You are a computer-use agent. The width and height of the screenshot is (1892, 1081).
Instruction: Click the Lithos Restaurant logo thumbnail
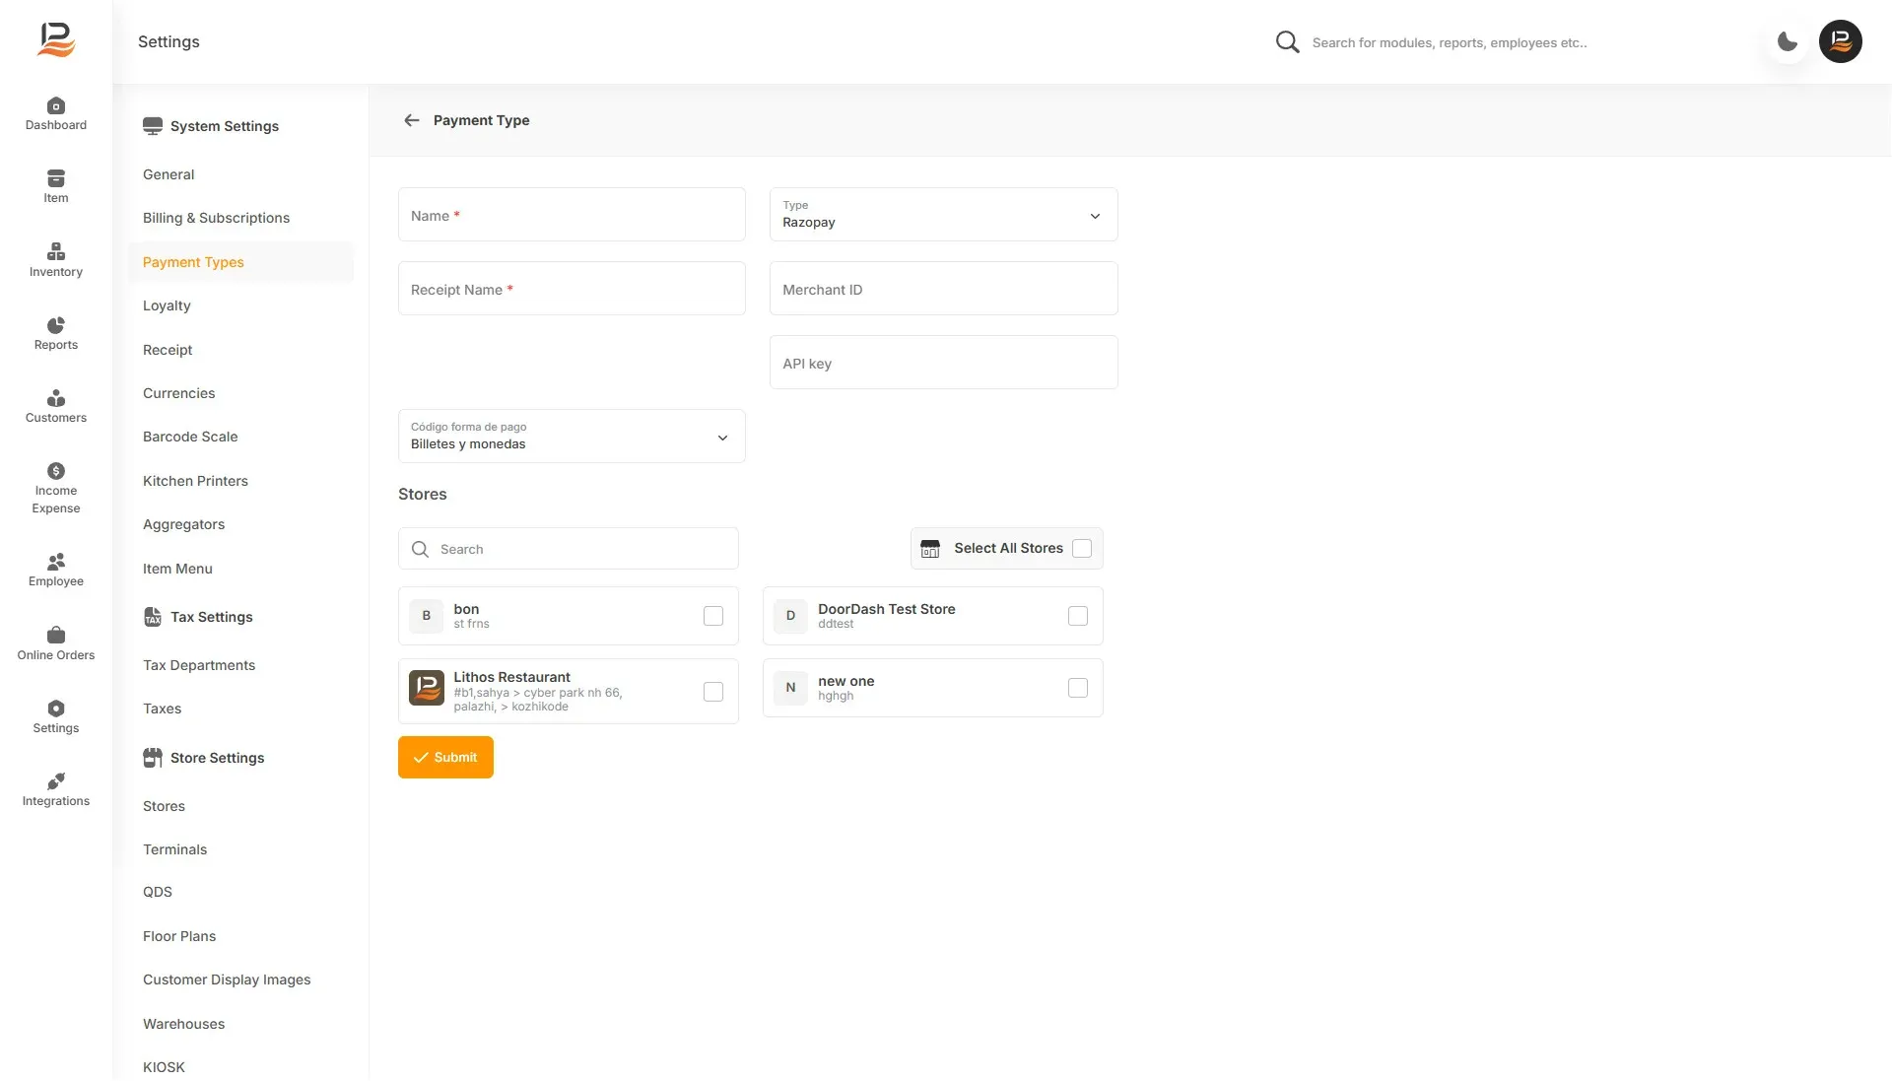tap(427, 688)
